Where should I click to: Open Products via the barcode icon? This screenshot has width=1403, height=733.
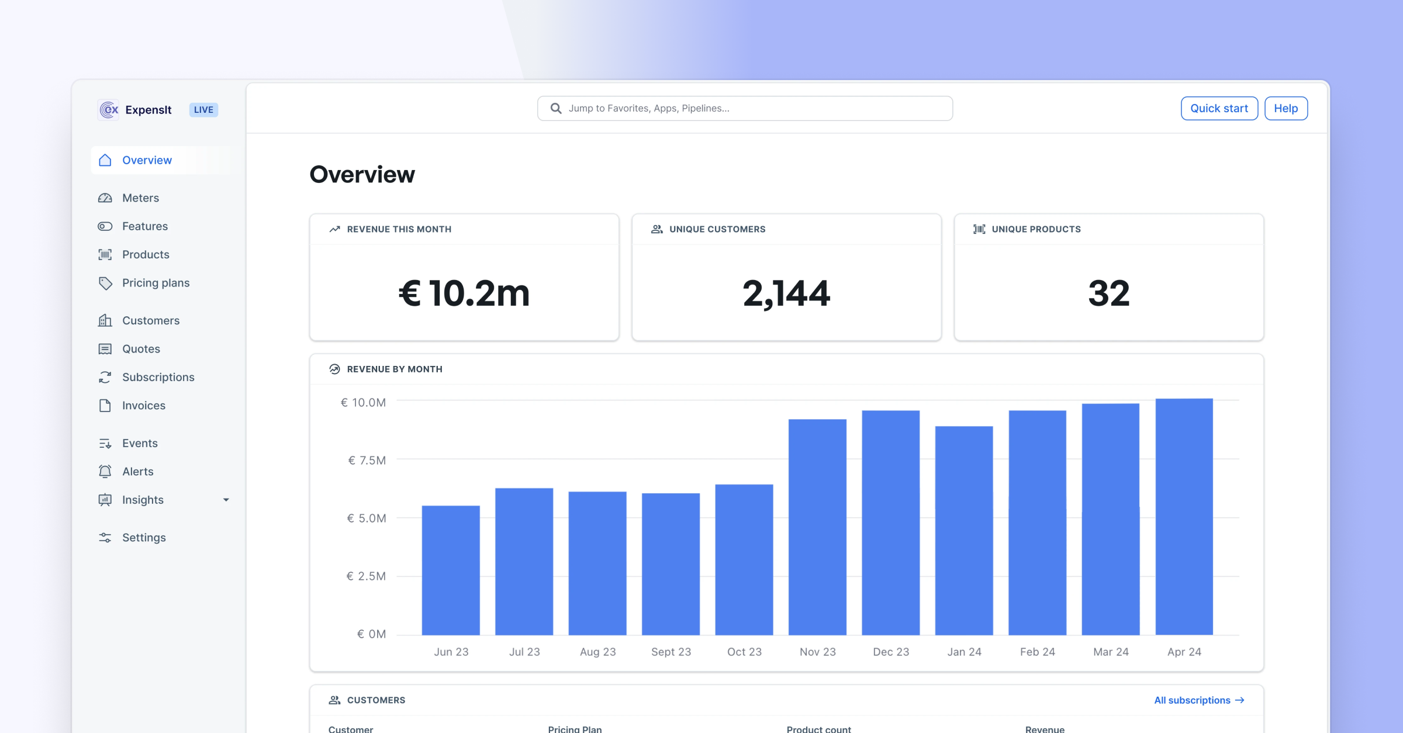(105, 254)
